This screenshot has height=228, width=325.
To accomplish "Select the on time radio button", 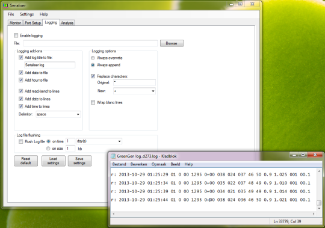I will tap(49, 141).
